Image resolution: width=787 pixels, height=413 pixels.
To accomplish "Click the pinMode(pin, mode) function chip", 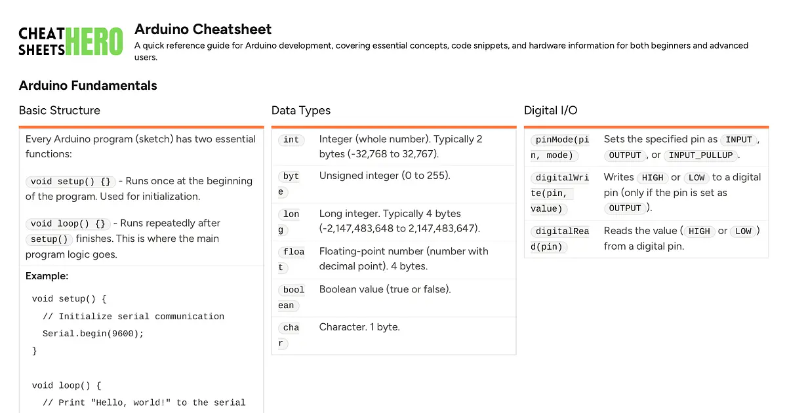I will coord(562,147).
